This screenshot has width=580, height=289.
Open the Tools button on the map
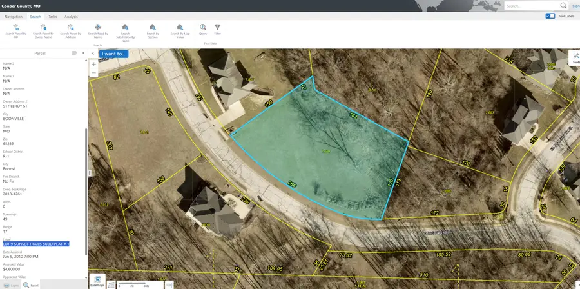point(575,57)
